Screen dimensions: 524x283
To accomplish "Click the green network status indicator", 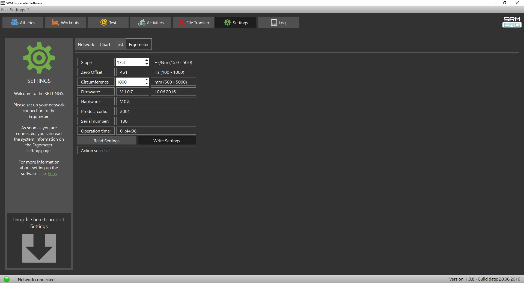I will pyautogui.click(x=7, y=279).
